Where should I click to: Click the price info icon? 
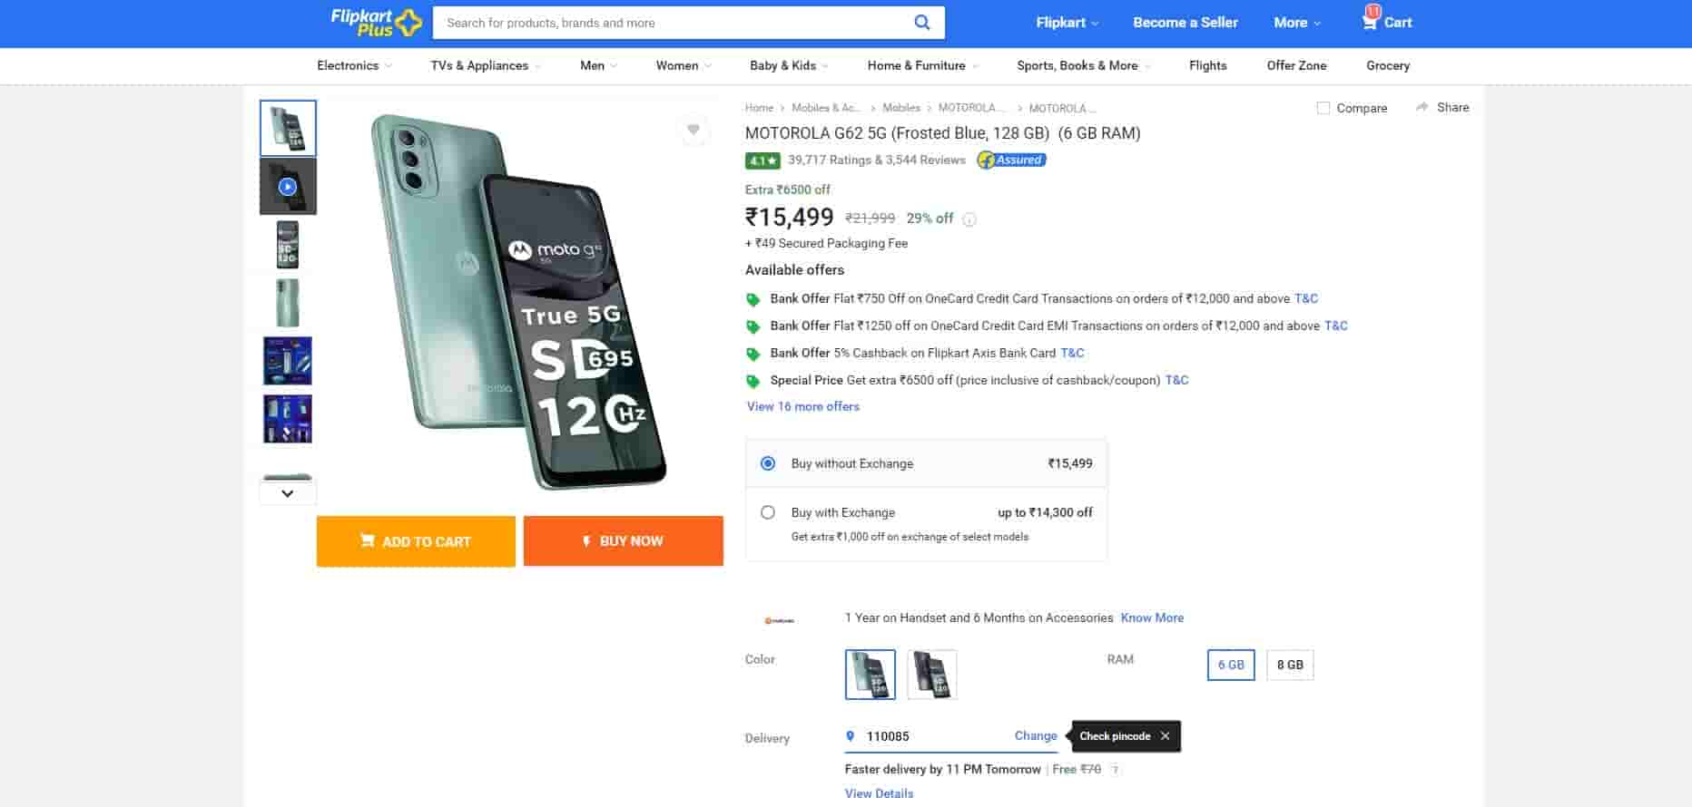(969, 219)
